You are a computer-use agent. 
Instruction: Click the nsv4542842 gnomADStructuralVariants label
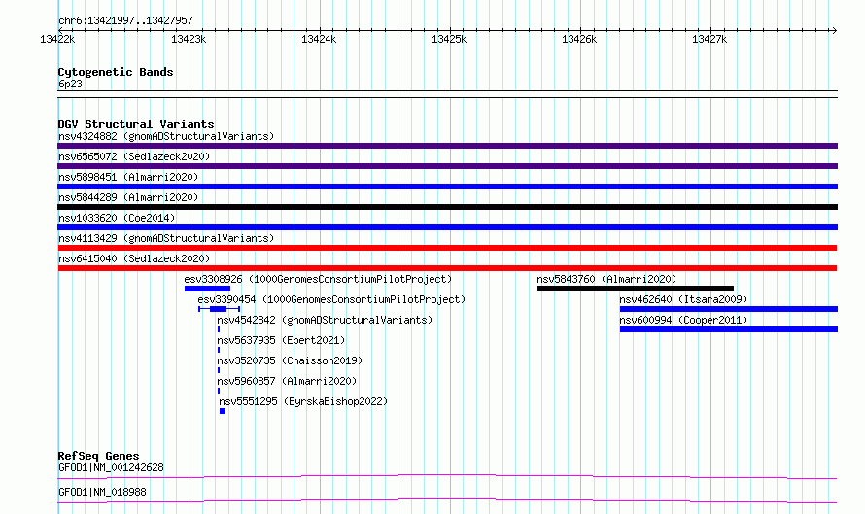pos(325,320)
